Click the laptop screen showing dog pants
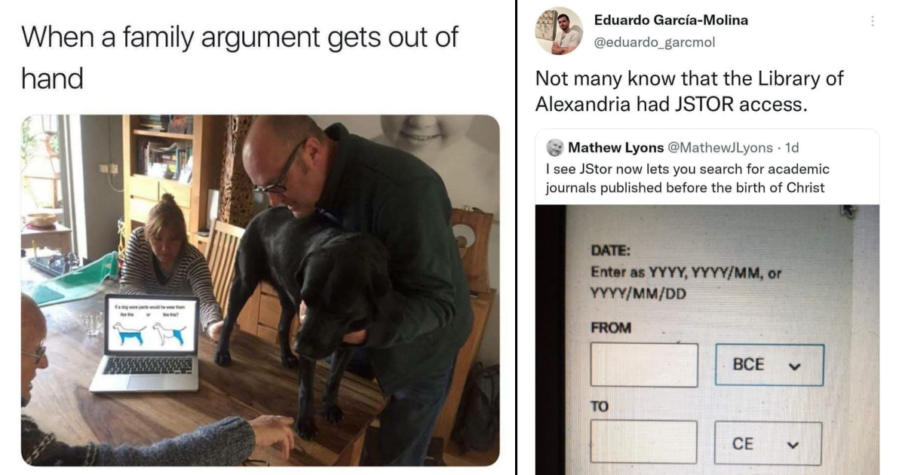Screen dimensions: 905x475 pyautogui.click(x=152, y=325)
